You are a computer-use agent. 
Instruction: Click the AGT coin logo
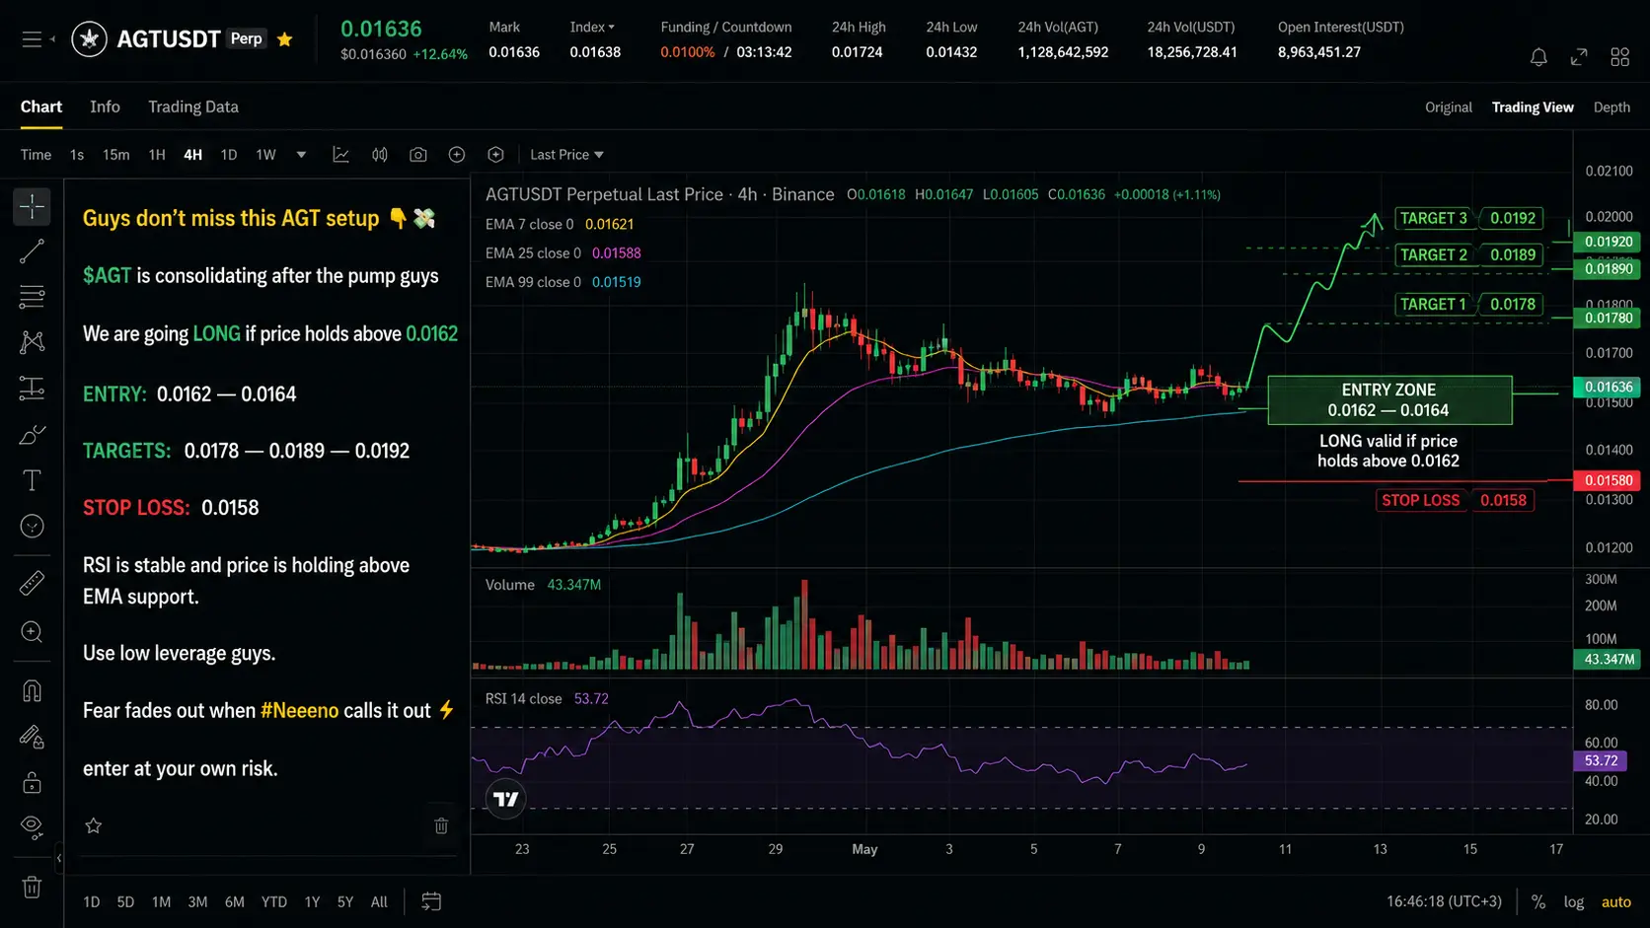[x=90, y=39]
